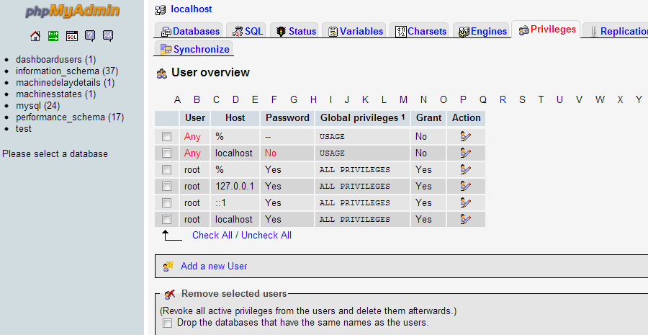
Task: Edit privileges icon for root % user
Action: click(466, 169)
